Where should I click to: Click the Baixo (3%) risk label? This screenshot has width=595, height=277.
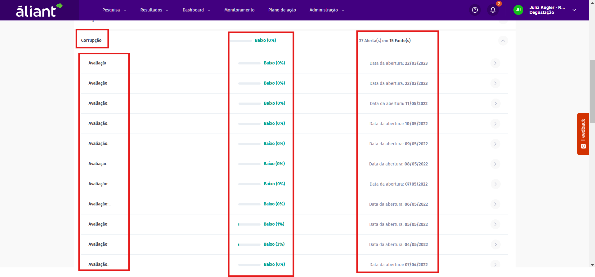274,244
